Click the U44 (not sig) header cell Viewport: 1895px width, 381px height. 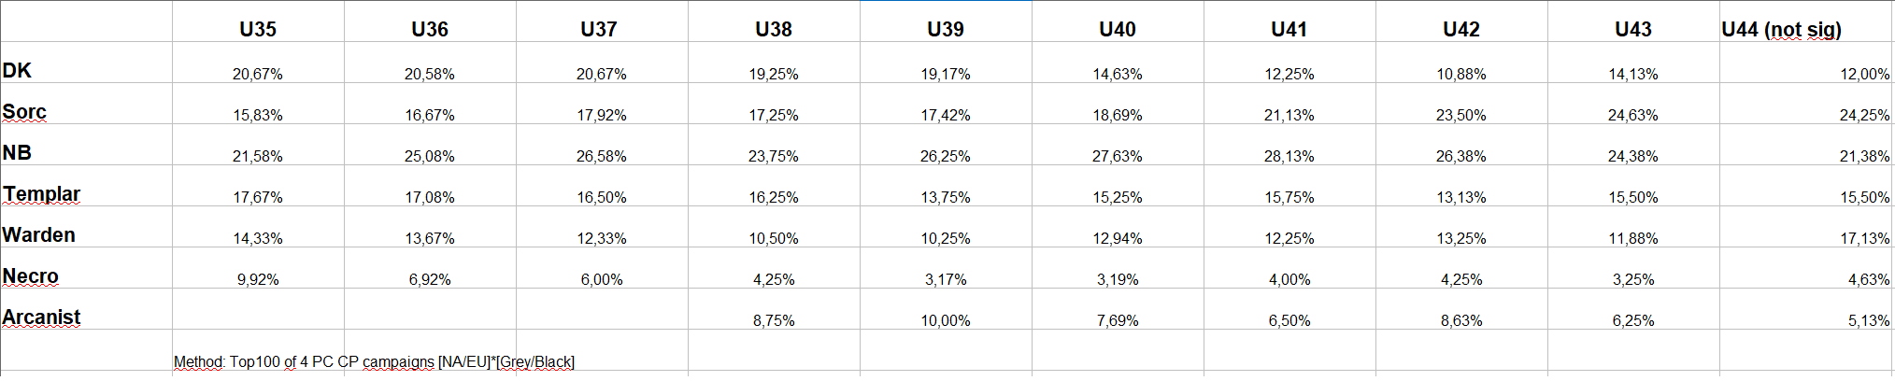pyautogui.click(x=1805, y=21)
